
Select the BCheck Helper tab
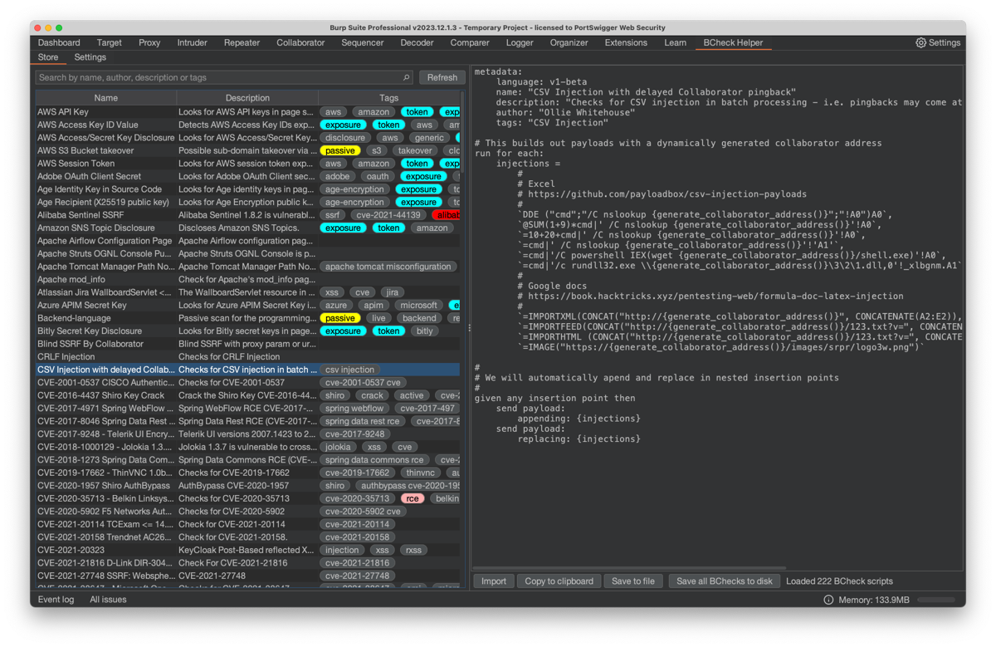click(x=733, y=42)
